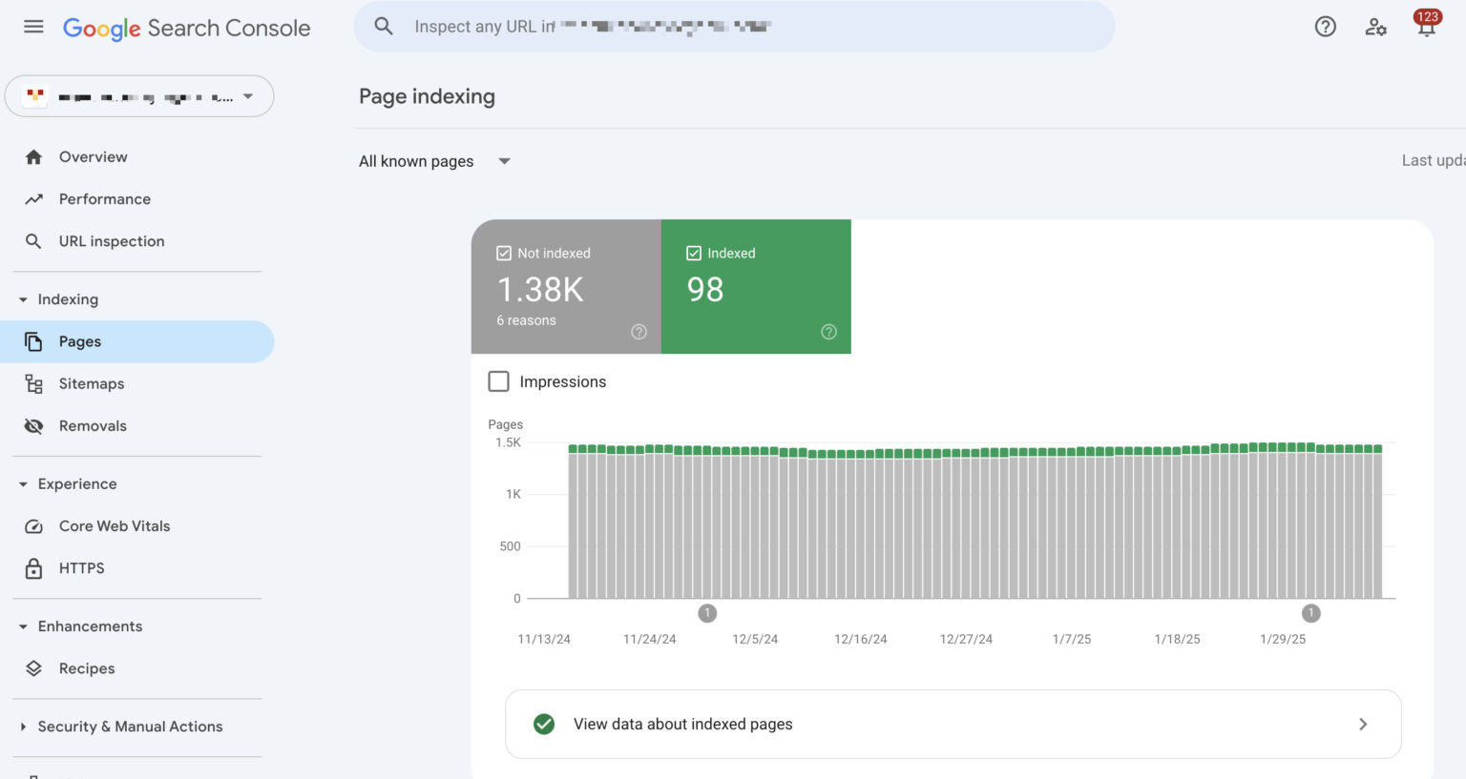Open Help via the question mark button
This screenshot has height=779, width=1466.
click(1325, 27)
